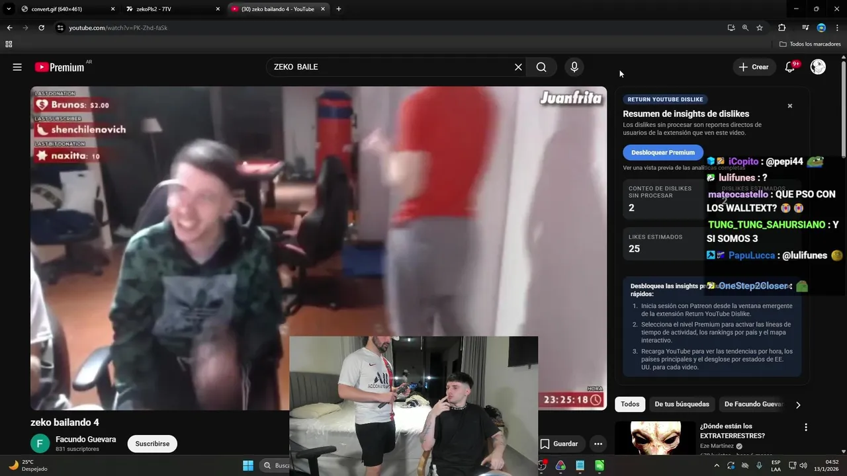Select the De tus búsquedas chip
This screenshot has width=847, height=476.
click(x=682, y=404)
